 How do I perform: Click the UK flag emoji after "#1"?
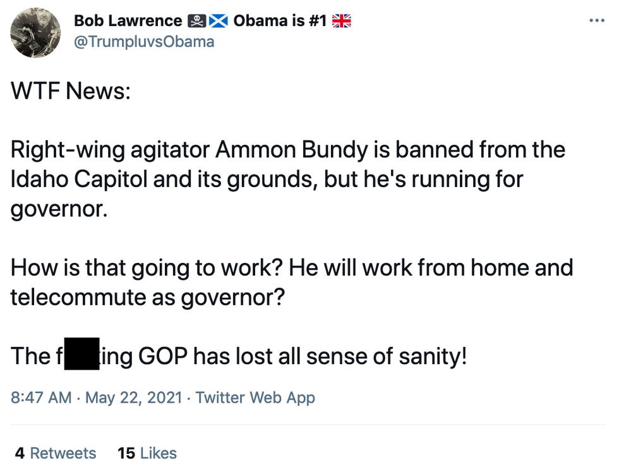click(342, 21)
